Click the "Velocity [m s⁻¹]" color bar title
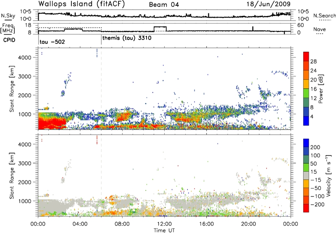Image resolution: width=336 pixels, height=233 pixels. coord(328,175)
